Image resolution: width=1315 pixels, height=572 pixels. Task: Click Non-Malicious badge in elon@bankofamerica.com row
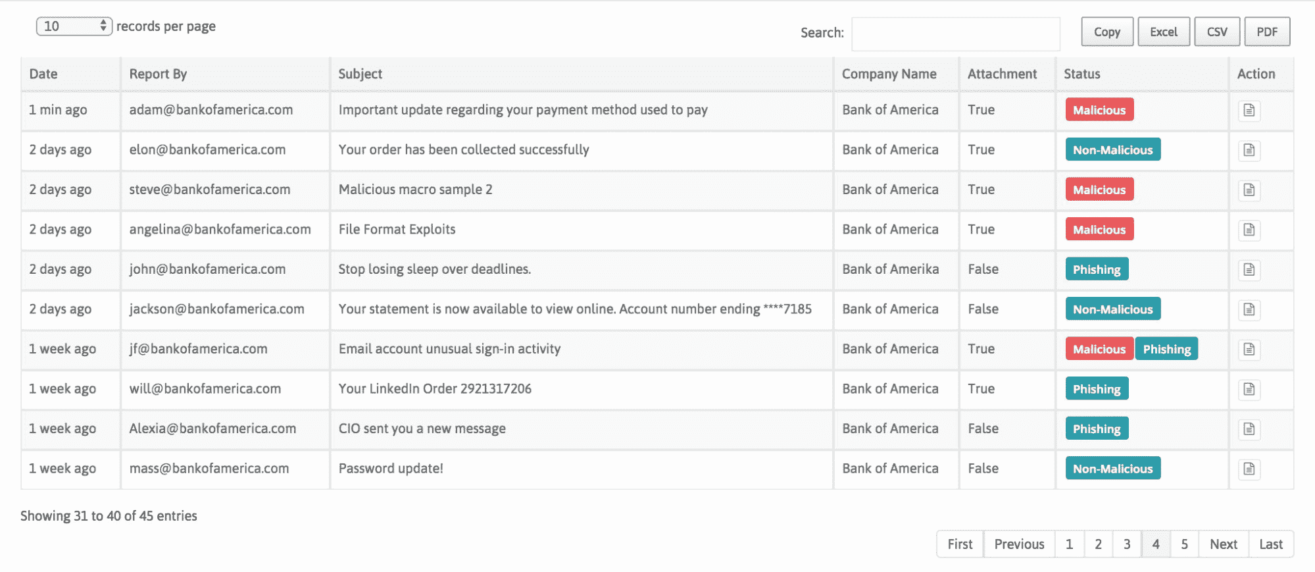pos(1113,150)
